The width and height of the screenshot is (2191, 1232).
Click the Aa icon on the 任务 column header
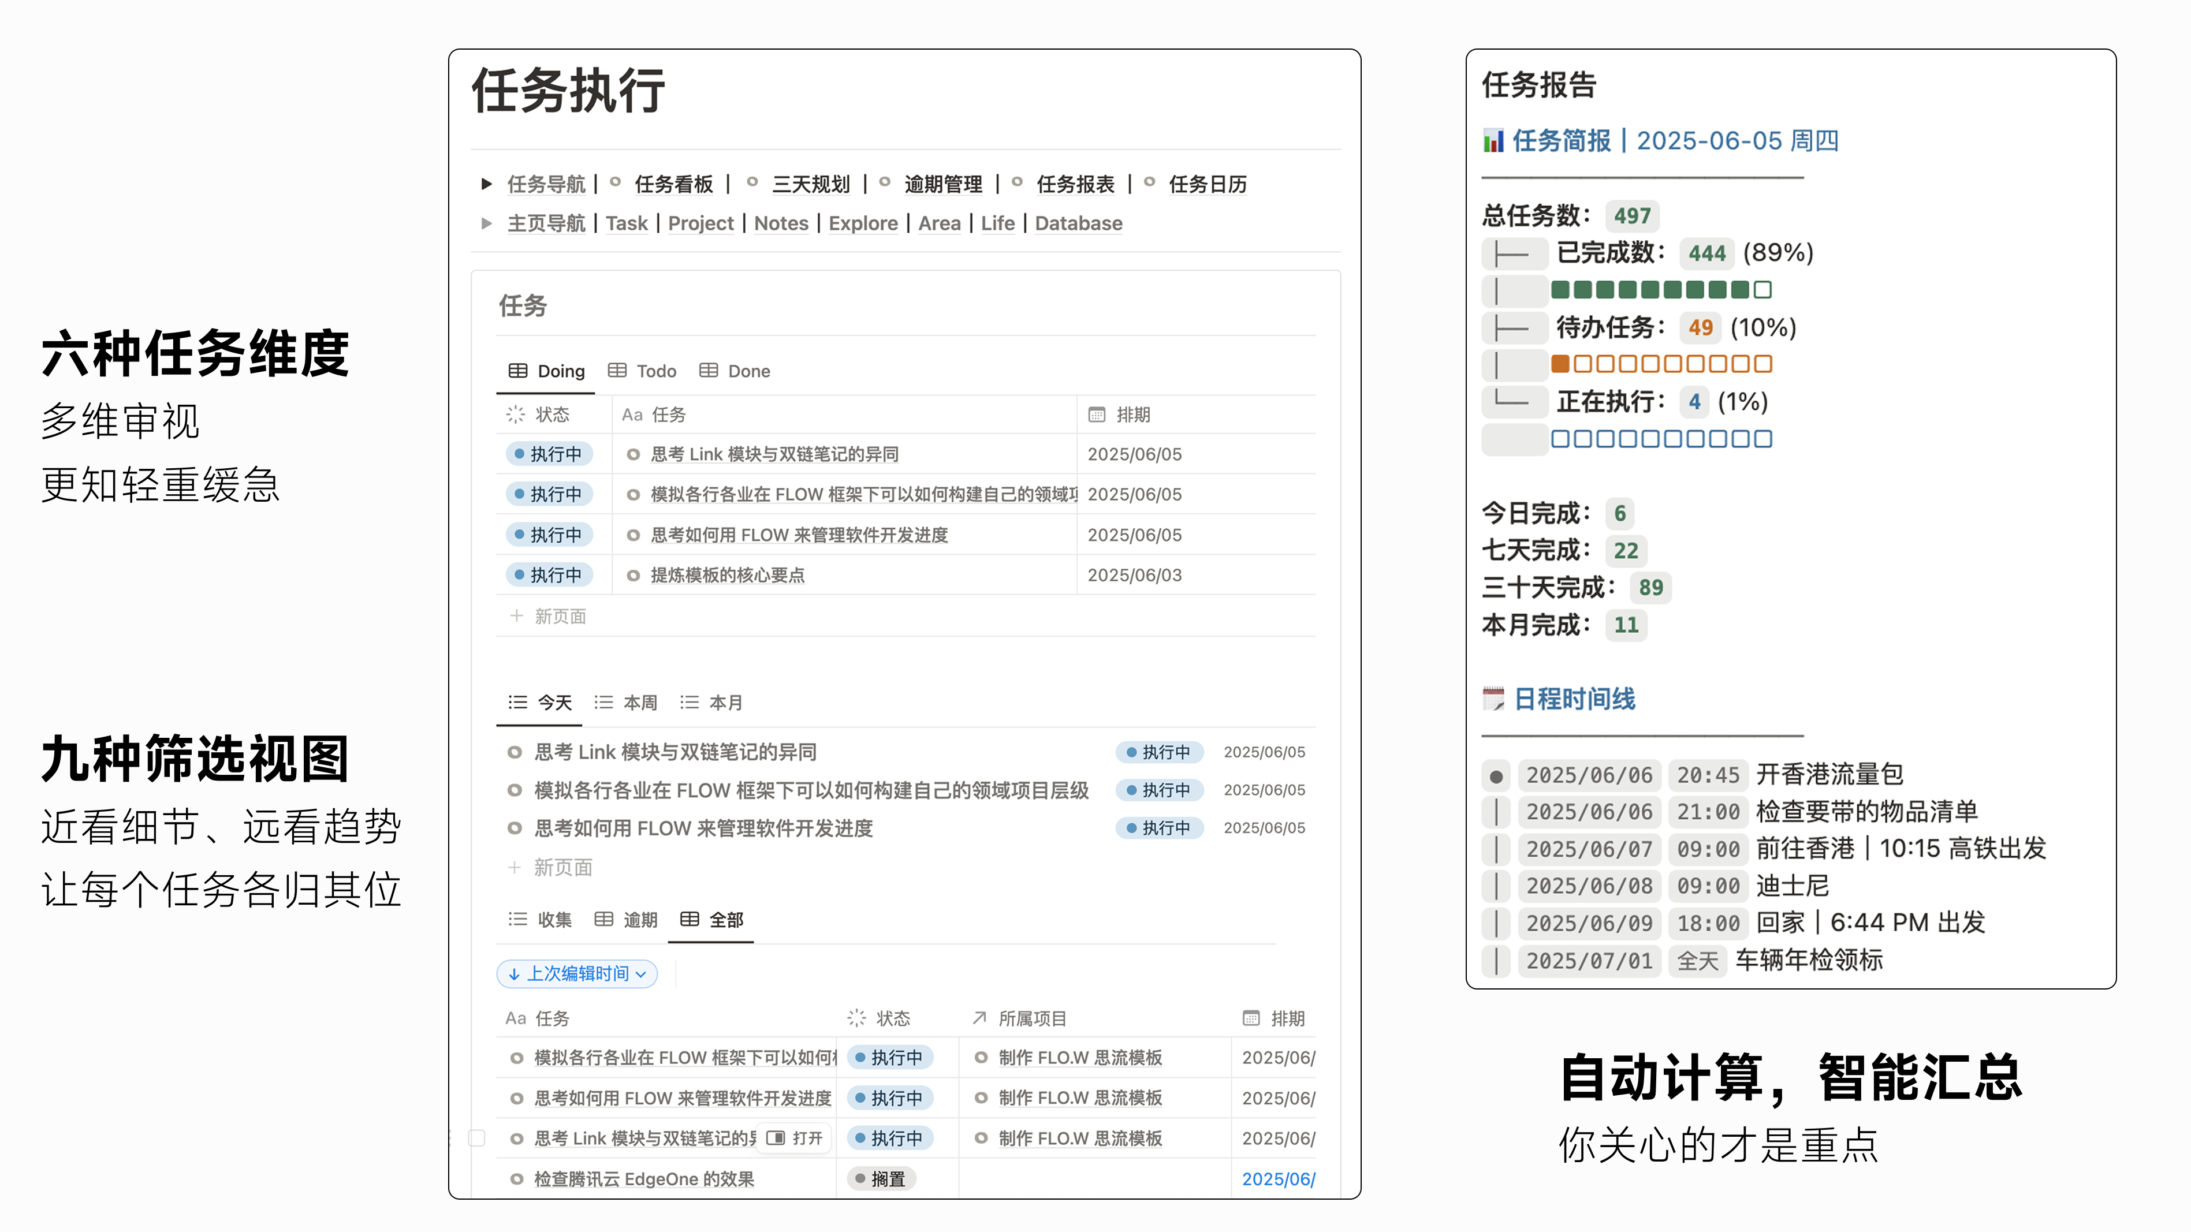pyautogui.click(x=632, y=415)
